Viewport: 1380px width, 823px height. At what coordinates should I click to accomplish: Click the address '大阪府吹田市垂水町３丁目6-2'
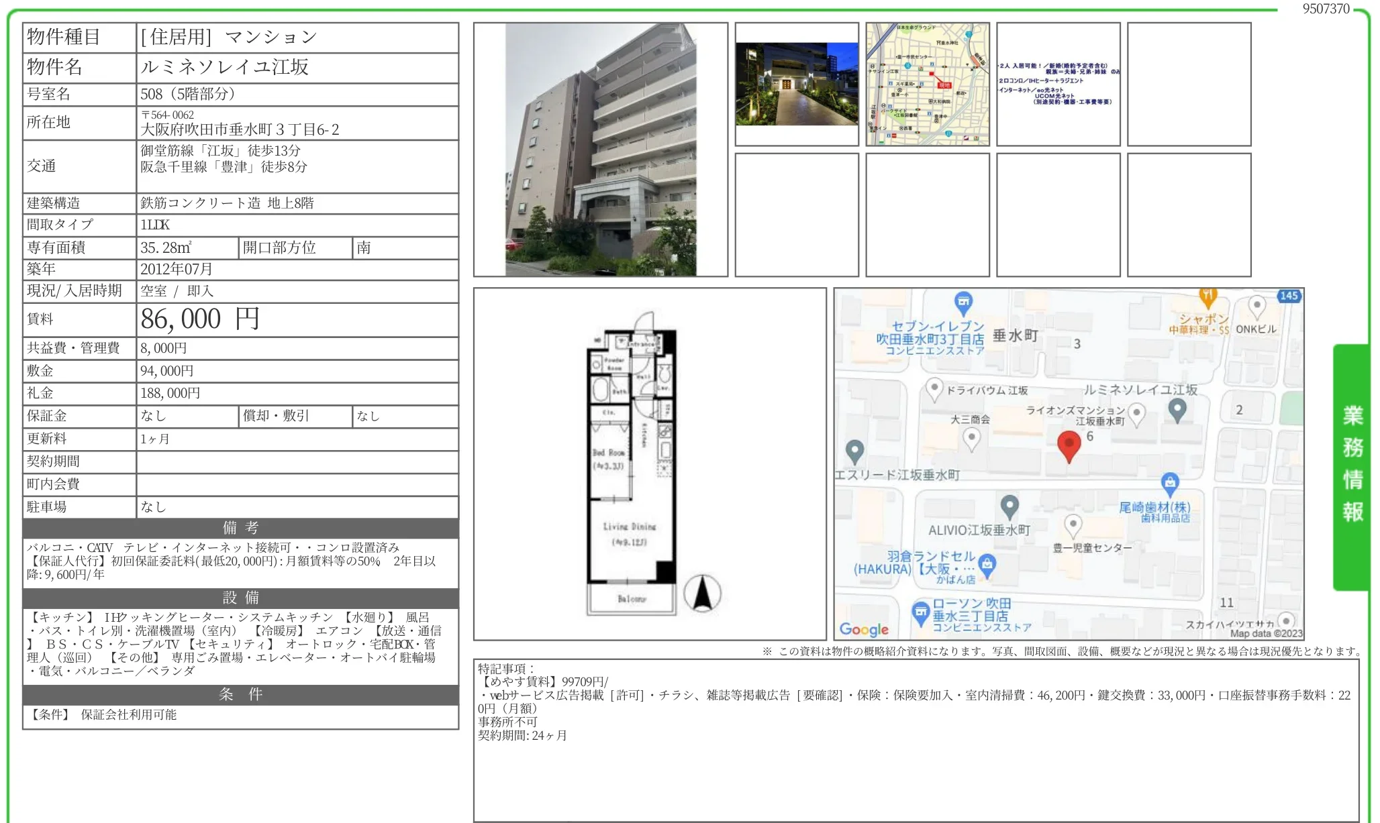pos(240,129)
